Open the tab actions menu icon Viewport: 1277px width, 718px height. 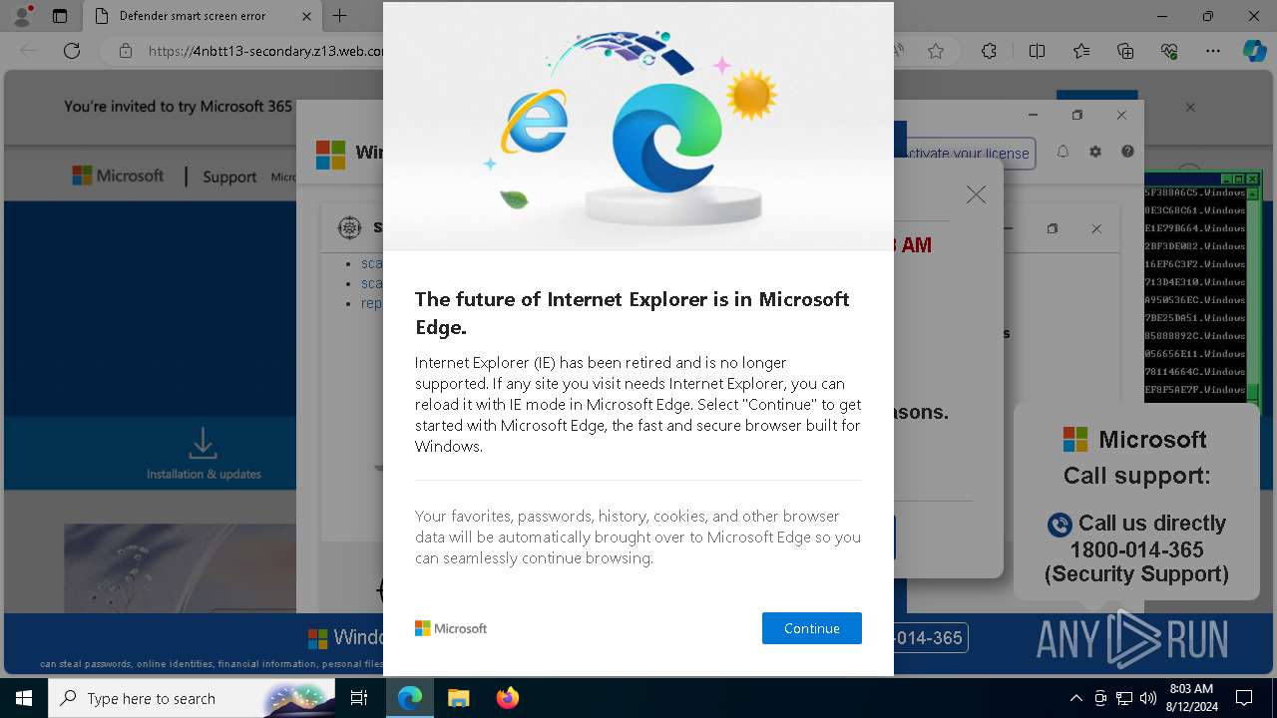60,16
